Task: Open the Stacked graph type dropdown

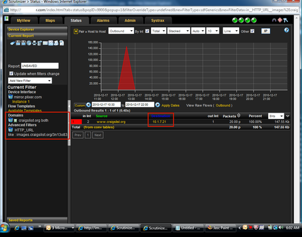Action: (179, 31)
